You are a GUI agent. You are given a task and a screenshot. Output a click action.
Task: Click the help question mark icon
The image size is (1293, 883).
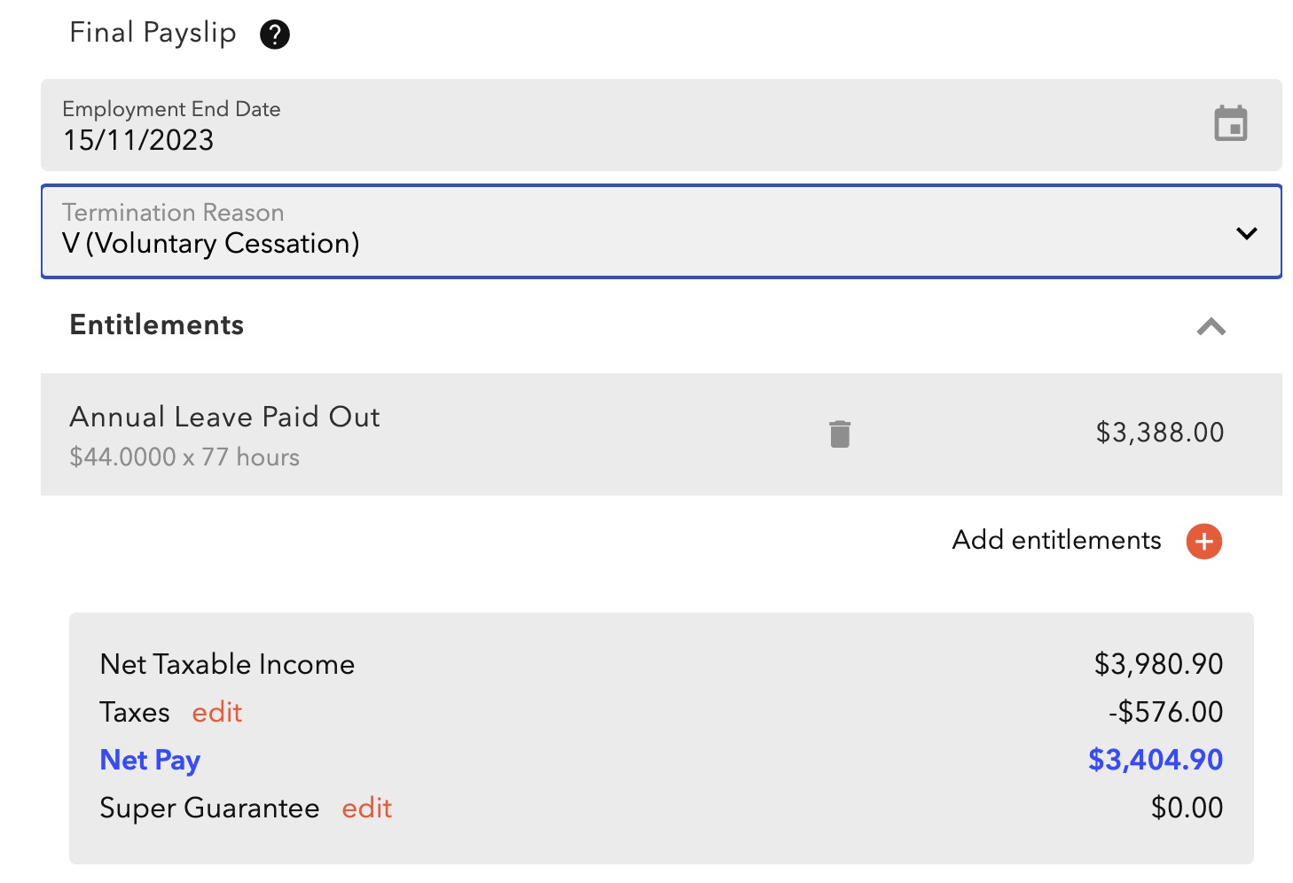[x=275, y=35]
